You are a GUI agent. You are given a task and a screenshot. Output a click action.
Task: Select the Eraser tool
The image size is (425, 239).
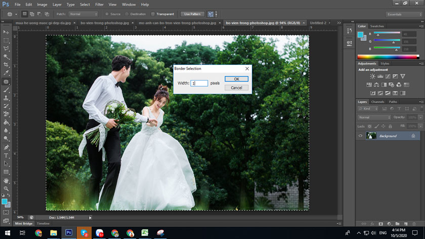click(6, 114)
